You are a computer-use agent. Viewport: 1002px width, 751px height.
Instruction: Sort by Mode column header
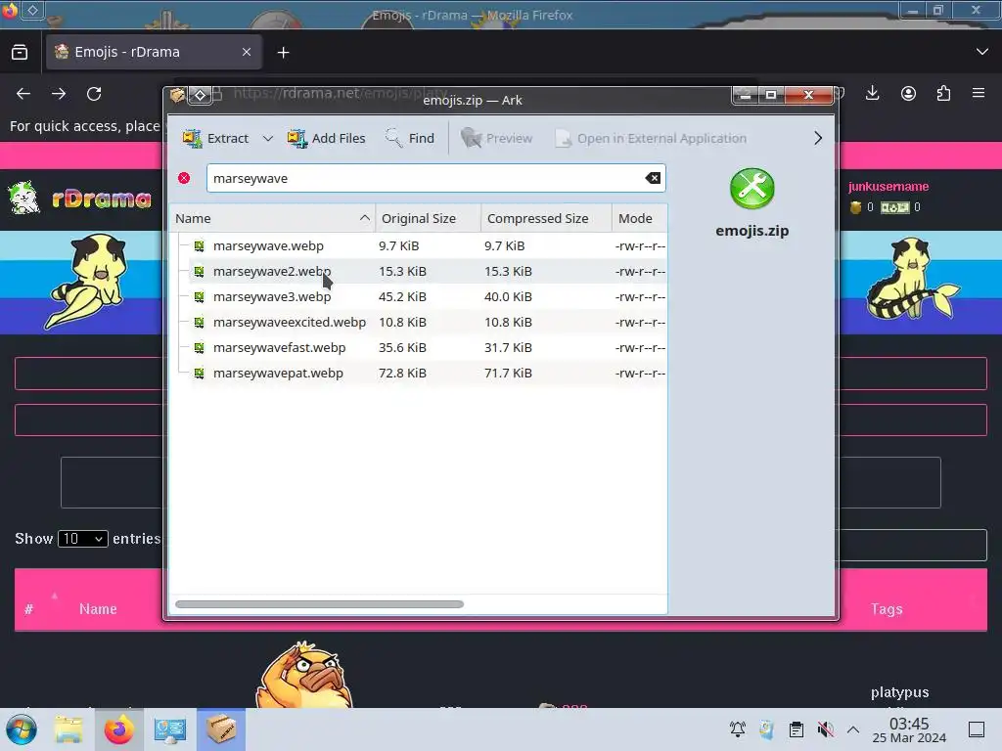point(640,218)
